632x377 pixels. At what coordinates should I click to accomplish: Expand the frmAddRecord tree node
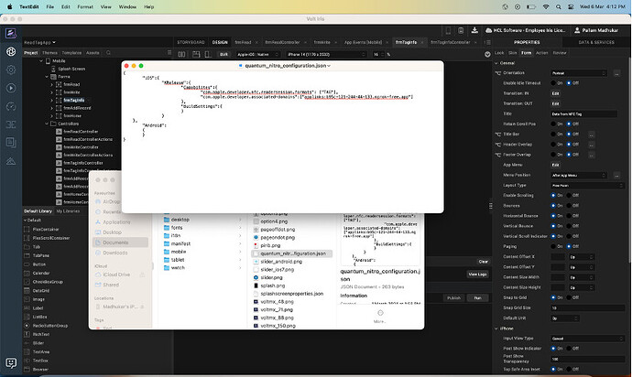pos(51,108)
